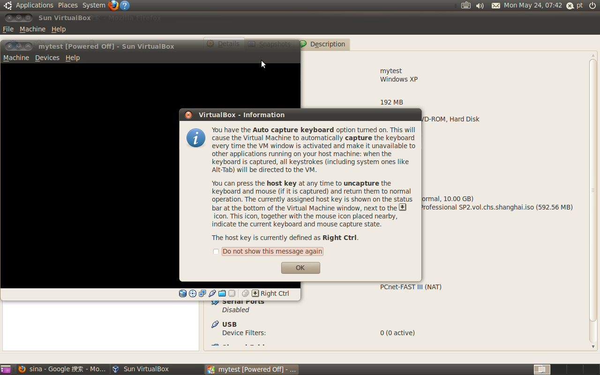The height and width of the screenshot is (375, 600).
Task: Click the blue information icon in dialog
Action: click(x=196, y=138)
